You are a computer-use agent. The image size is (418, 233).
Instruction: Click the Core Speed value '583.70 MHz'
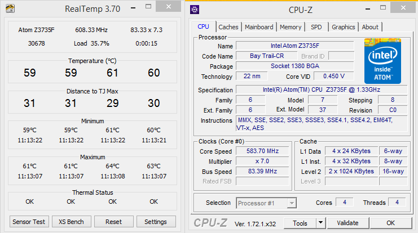[x=262, y=151]
